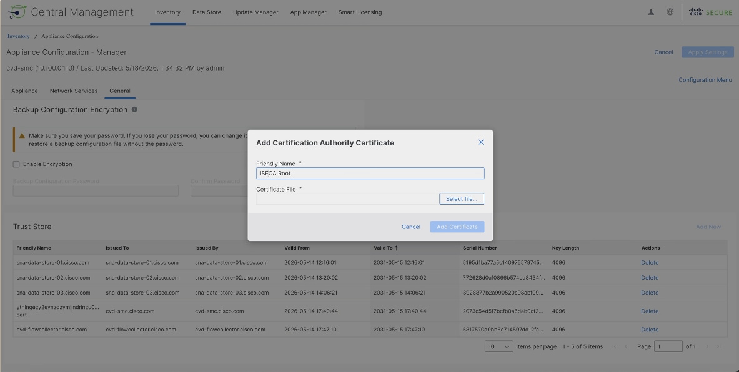The width and height of the screenshot is (739, 372).
Task: Click the Backup Configuration Password field
Action: point(96,191)
